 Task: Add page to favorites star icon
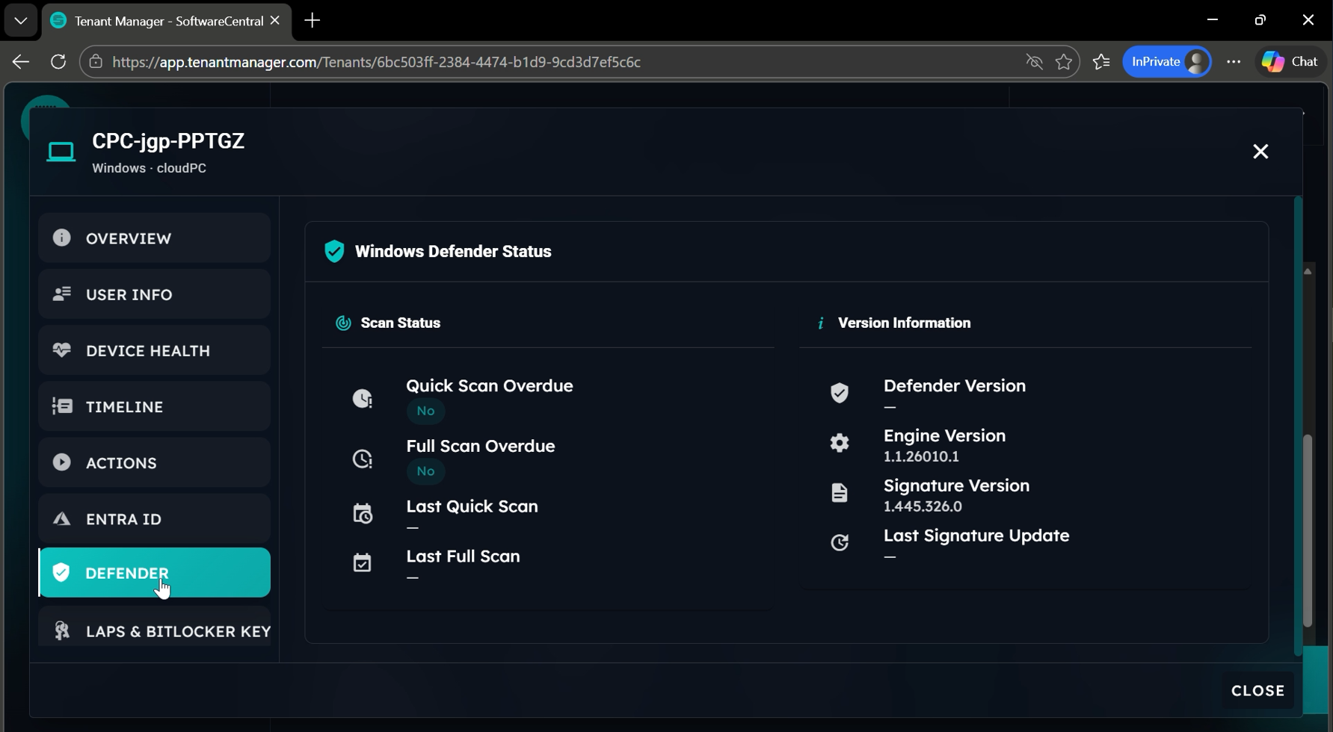pyautogui.click(x=1064, y=62)
